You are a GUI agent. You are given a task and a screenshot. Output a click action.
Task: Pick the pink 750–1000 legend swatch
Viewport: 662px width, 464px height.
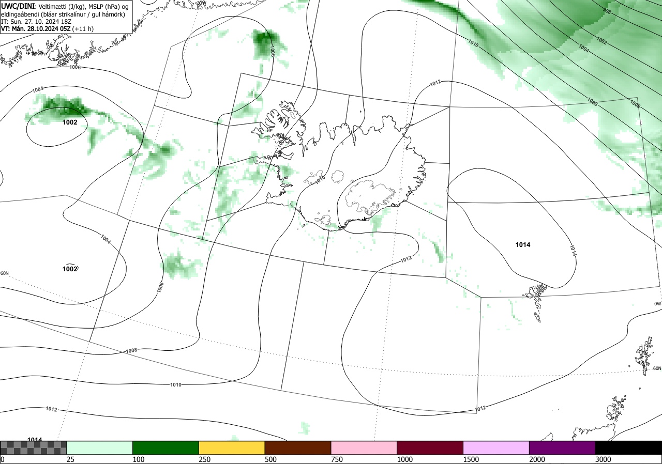pyautogui.click(x=364, y=447)
